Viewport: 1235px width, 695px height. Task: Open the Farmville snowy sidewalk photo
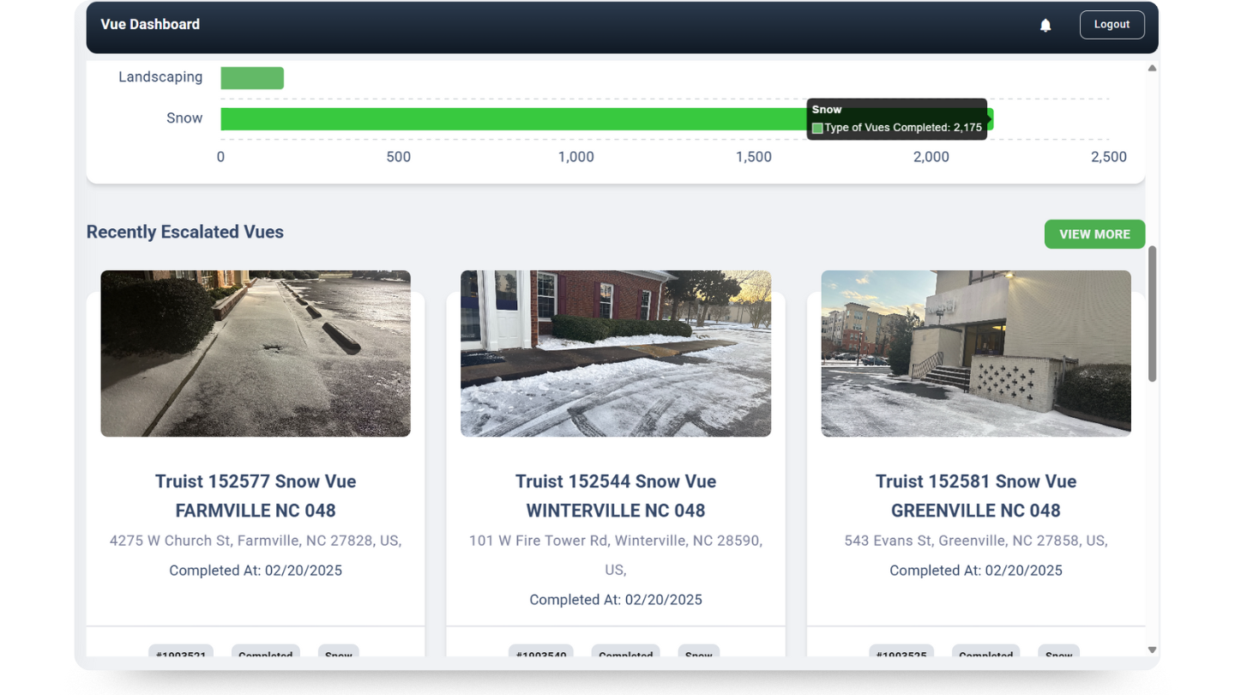256,354
